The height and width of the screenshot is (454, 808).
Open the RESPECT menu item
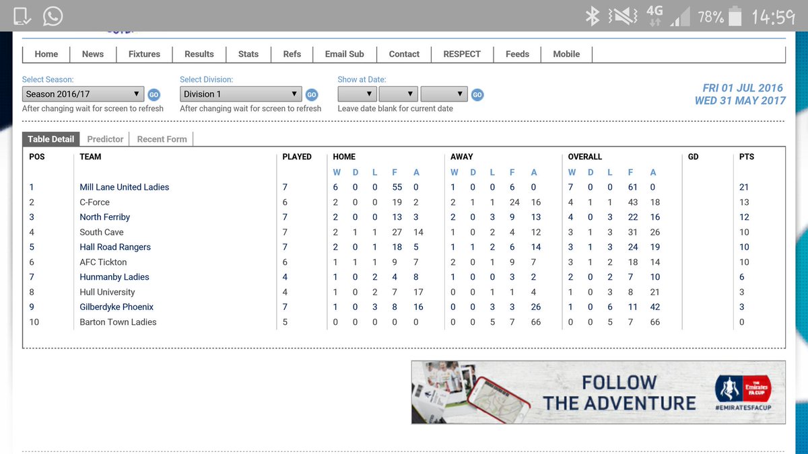coord(462,54)
